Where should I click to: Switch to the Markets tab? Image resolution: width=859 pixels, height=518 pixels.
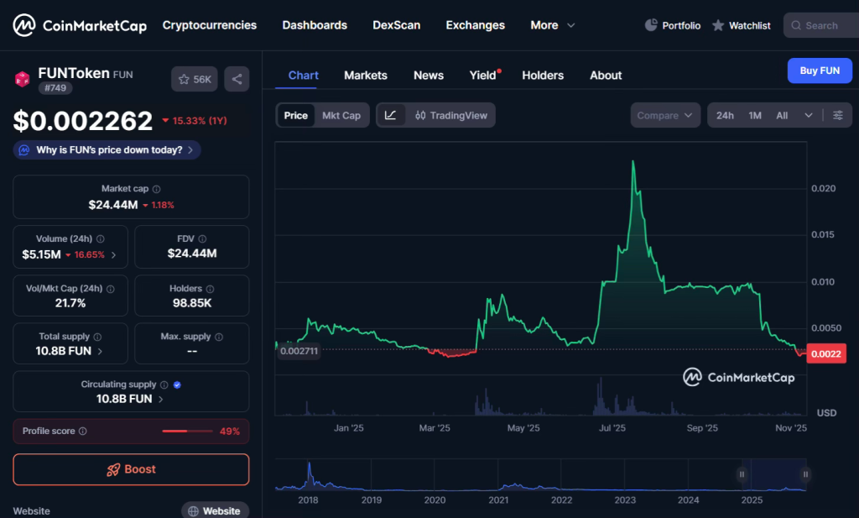tap(365, 75)
